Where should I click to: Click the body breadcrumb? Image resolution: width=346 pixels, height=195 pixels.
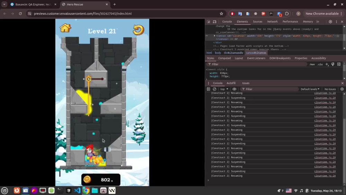click(218, 53)
